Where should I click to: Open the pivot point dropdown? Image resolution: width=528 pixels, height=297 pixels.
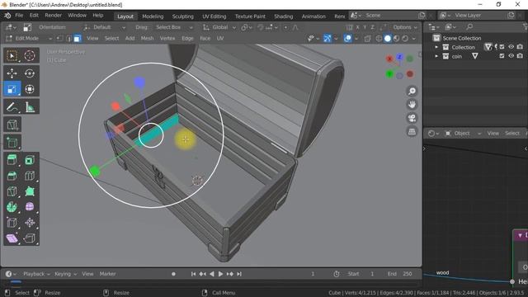click(247, 27)
